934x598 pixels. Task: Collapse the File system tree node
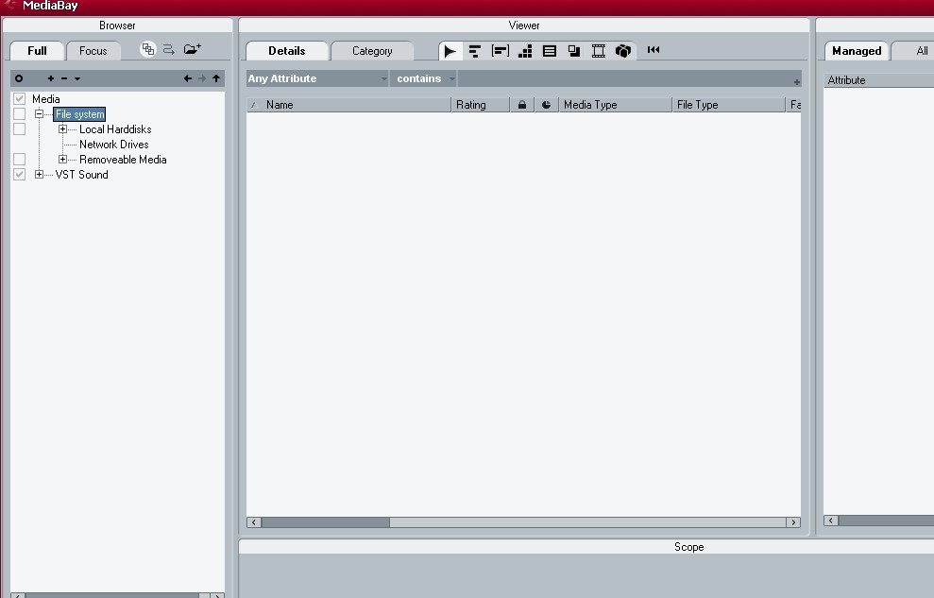(39, 113)
